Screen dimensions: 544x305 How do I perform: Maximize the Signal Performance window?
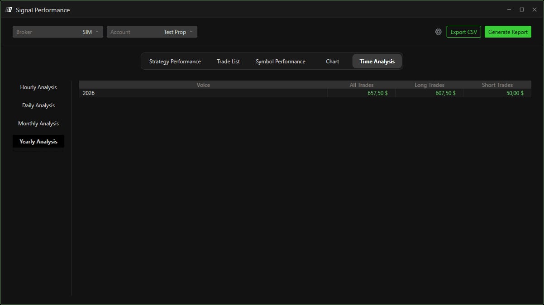(521, 10)
